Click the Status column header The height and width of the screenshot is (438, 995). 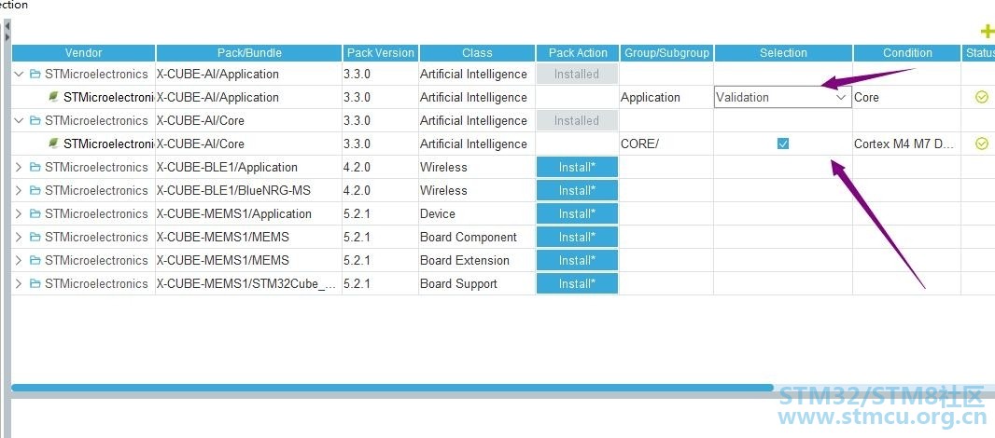point(978,53)
